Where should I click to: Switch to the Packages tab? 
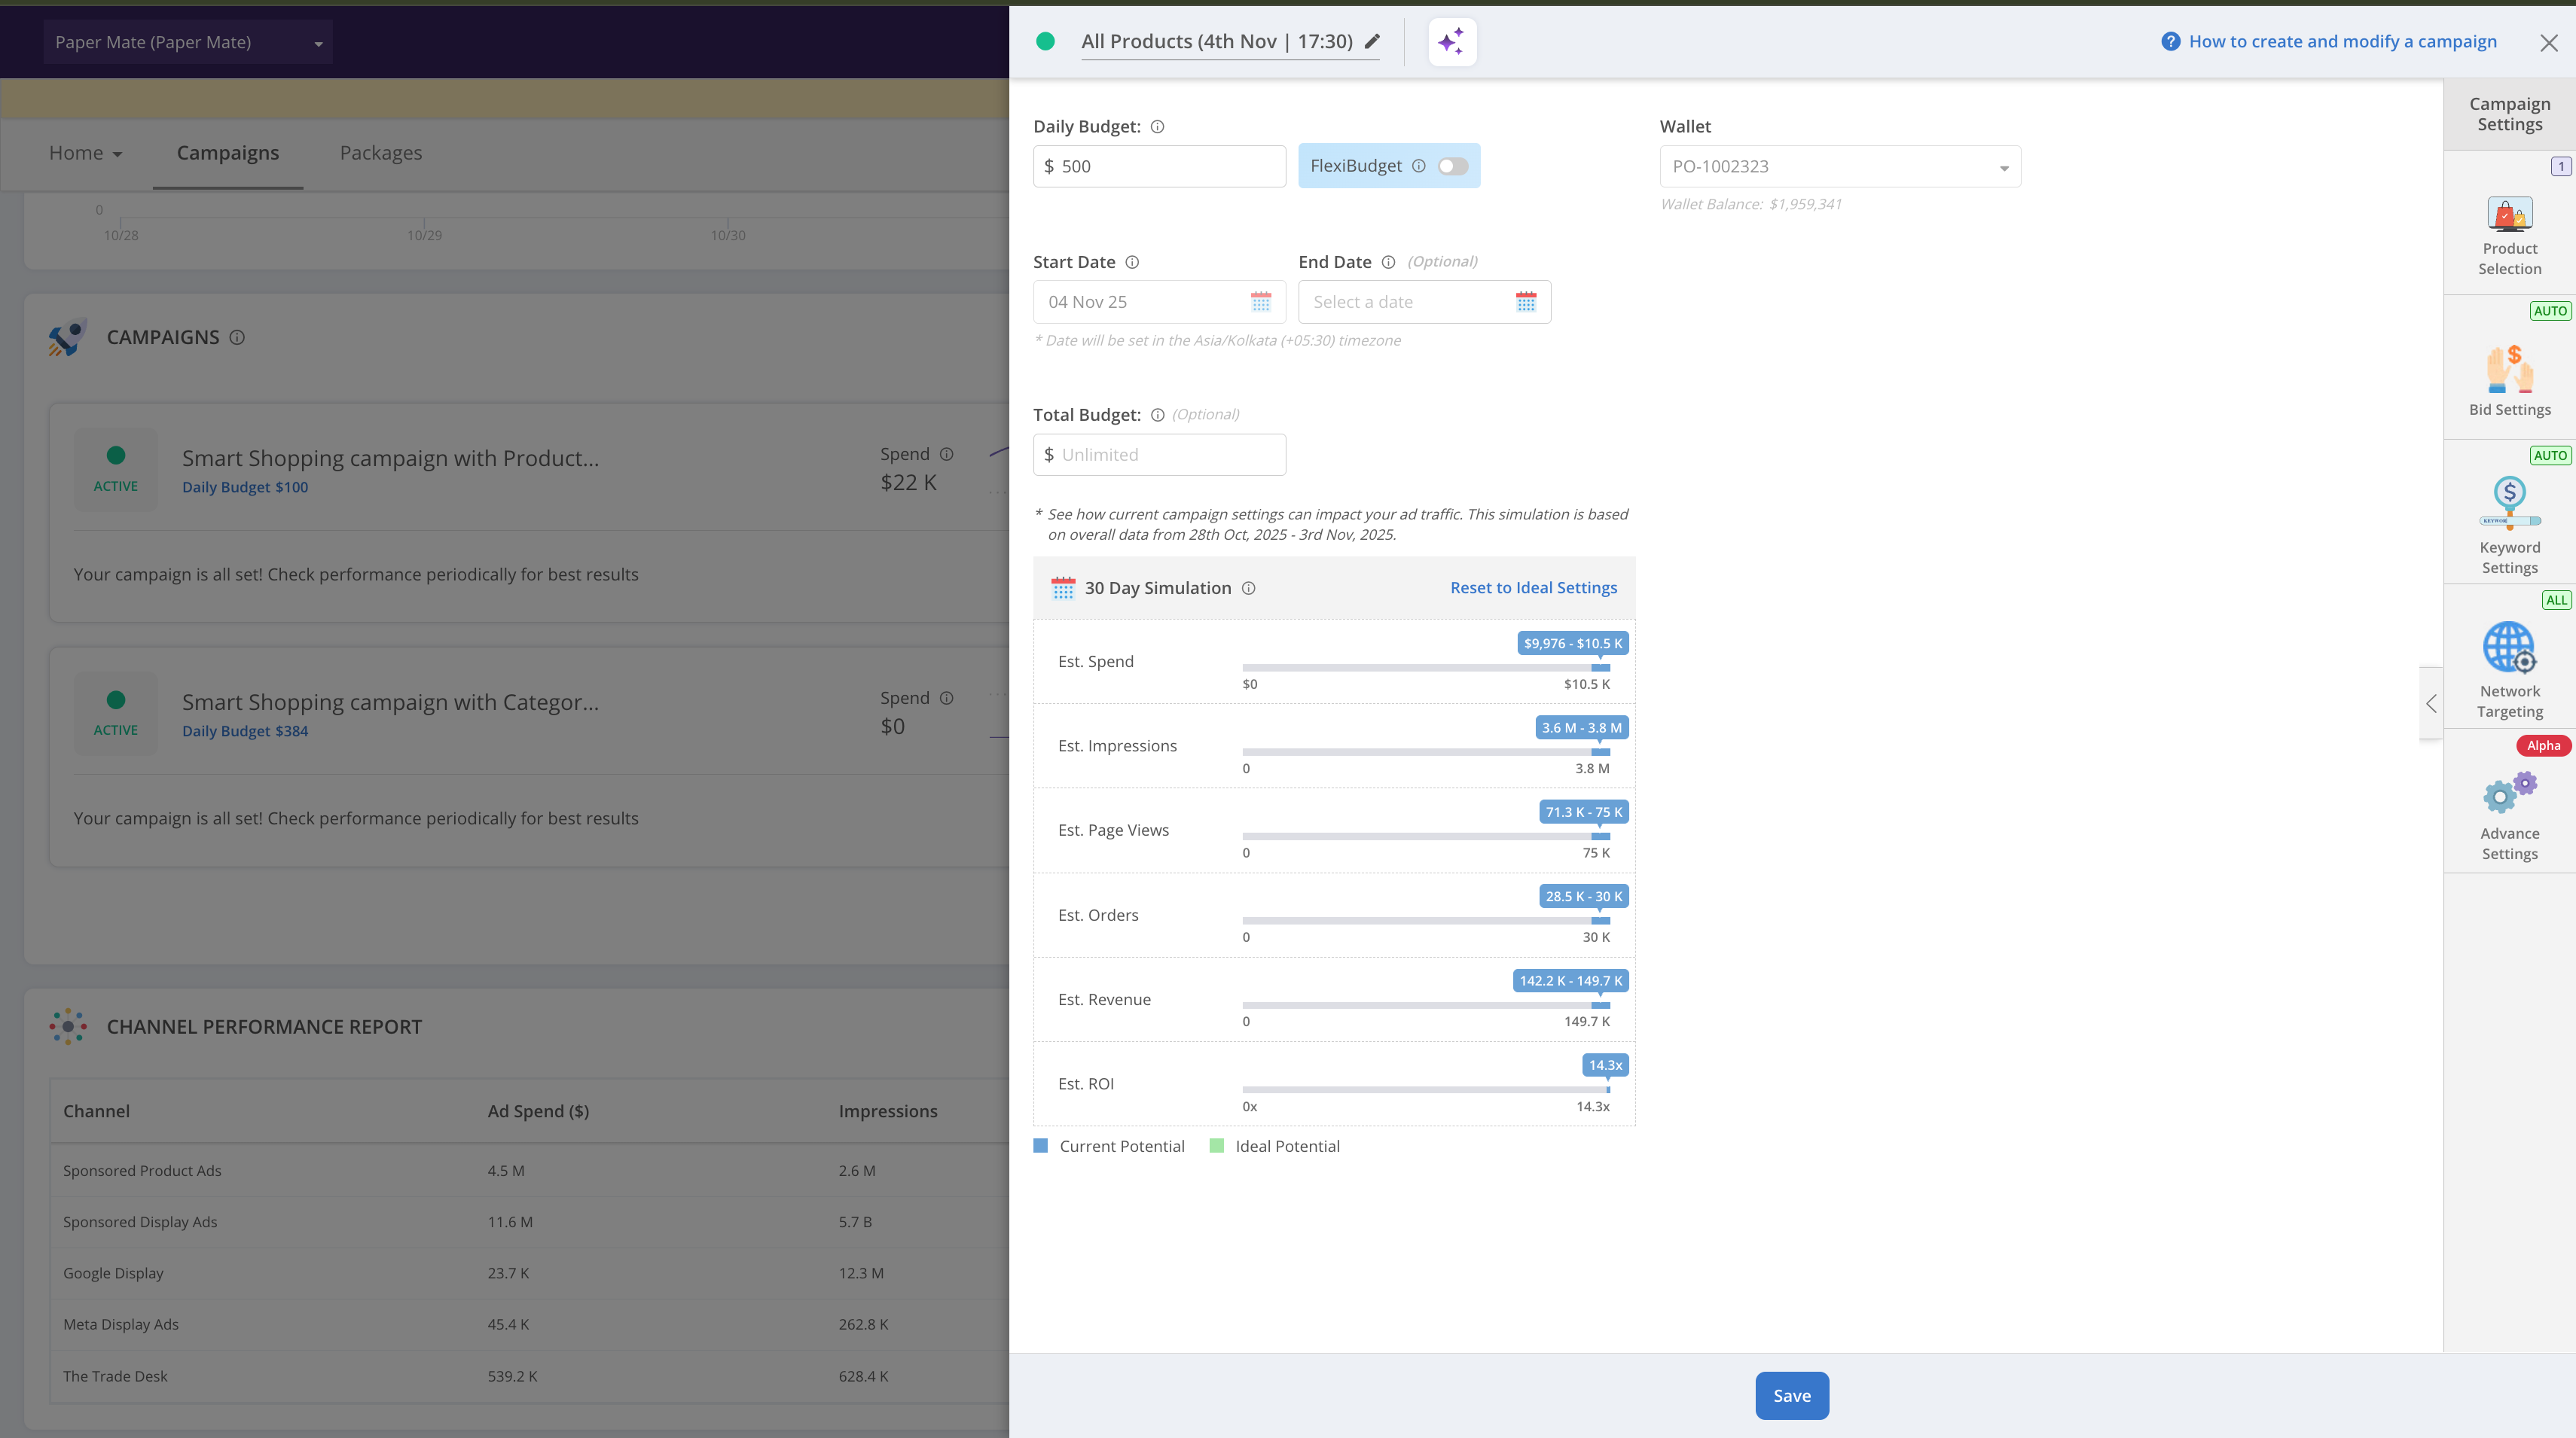(x=380, y=153)
